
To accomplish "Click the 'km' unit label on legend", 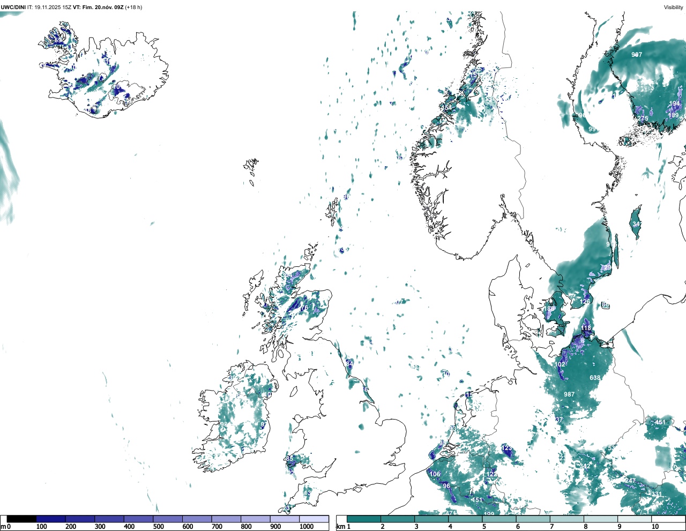I will [x=340, y=527].
